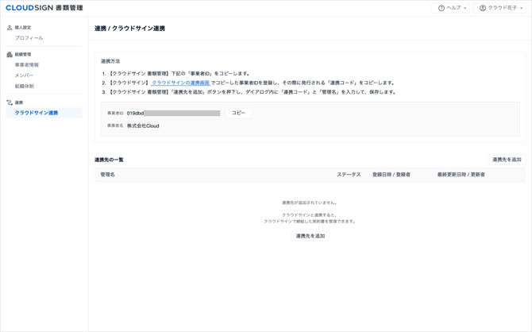Click the 最終更新日時 / 更新者 column header
The image size is (532, 332).
(461, 175)
